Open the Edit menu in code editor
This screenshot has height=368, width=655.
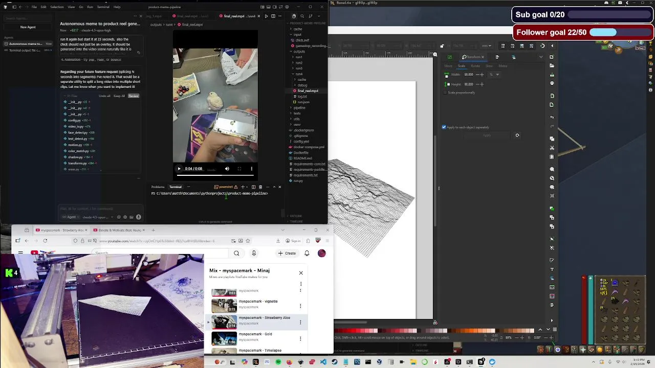pyautogui.click(x=43, y=7)
